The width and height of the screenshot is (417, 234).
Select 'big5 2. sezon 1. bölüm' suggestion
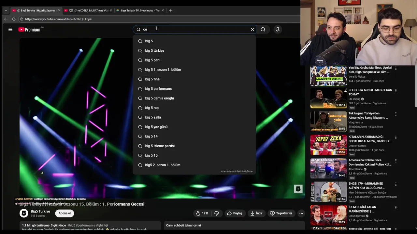(194, 165)
